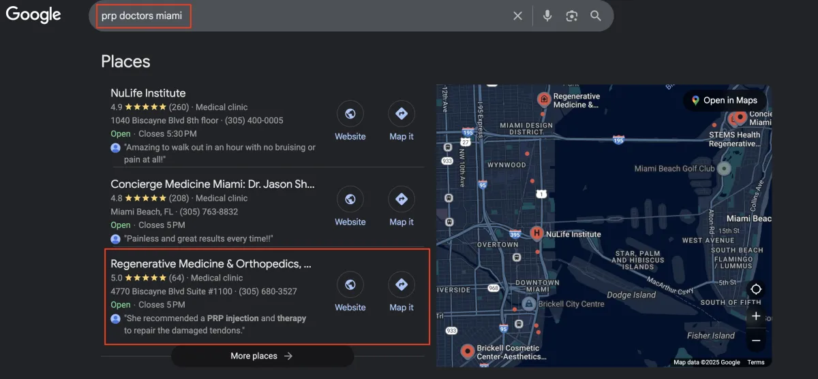The image size is (818, 379).
Task: Zoom out on the map with minus
Action: coord(756,340)
